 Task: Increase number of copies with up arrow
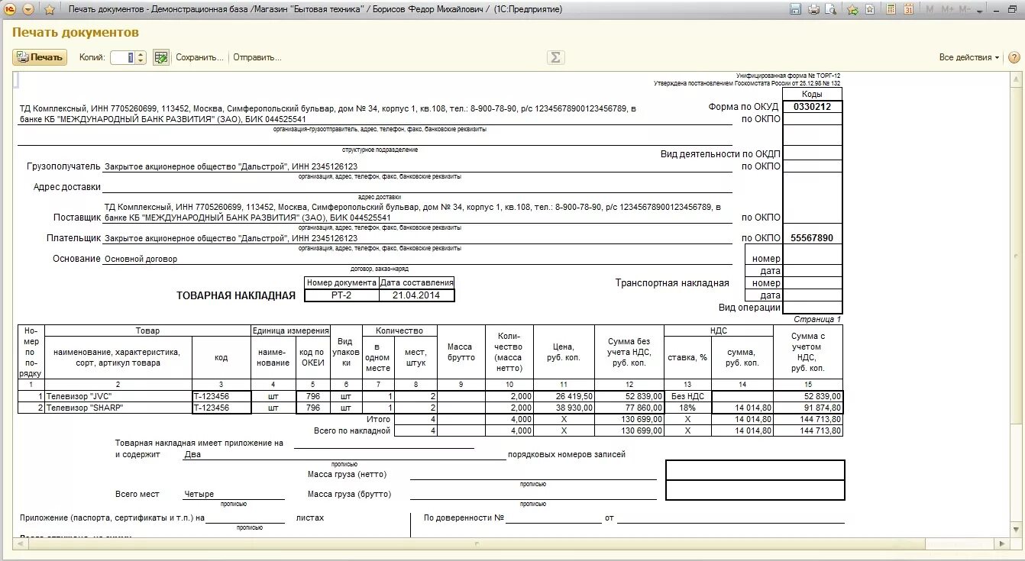[x=141, y=54]
